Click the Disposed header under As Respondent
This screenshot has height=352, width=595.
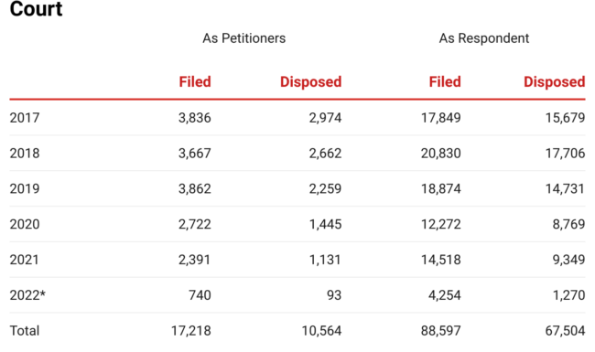(555, 82)
